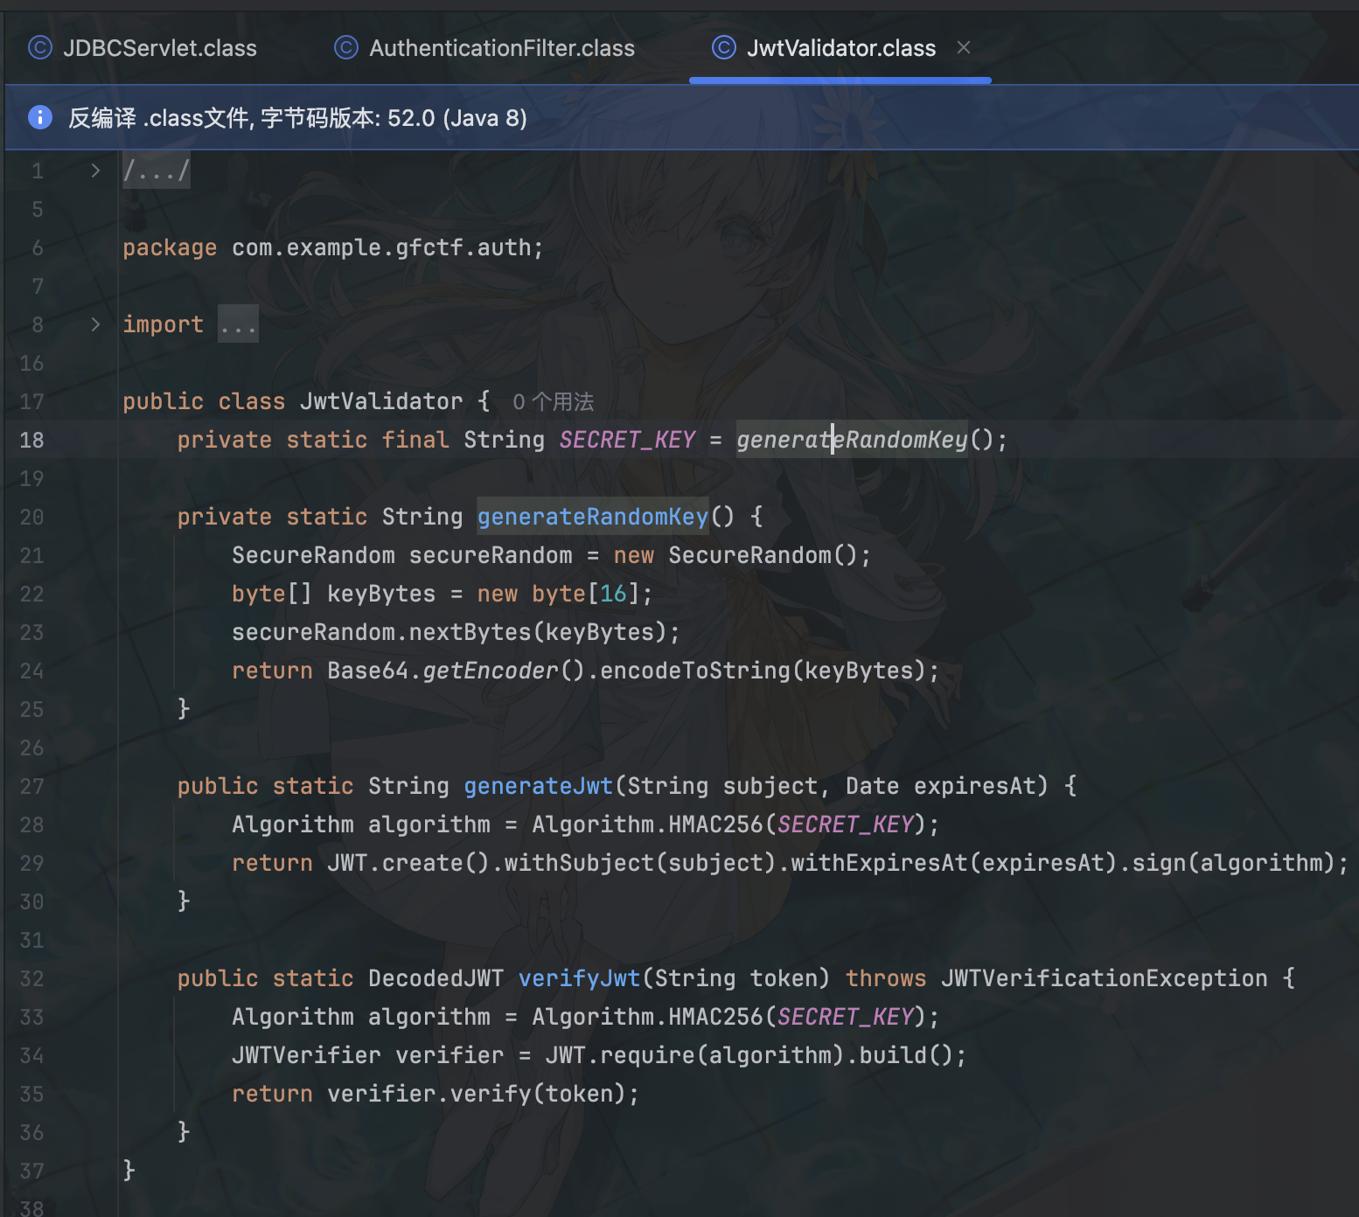Click the folded import ellipsis placeholder
The height and width of the screenshot is (1217, 1359).
point(238,325)
